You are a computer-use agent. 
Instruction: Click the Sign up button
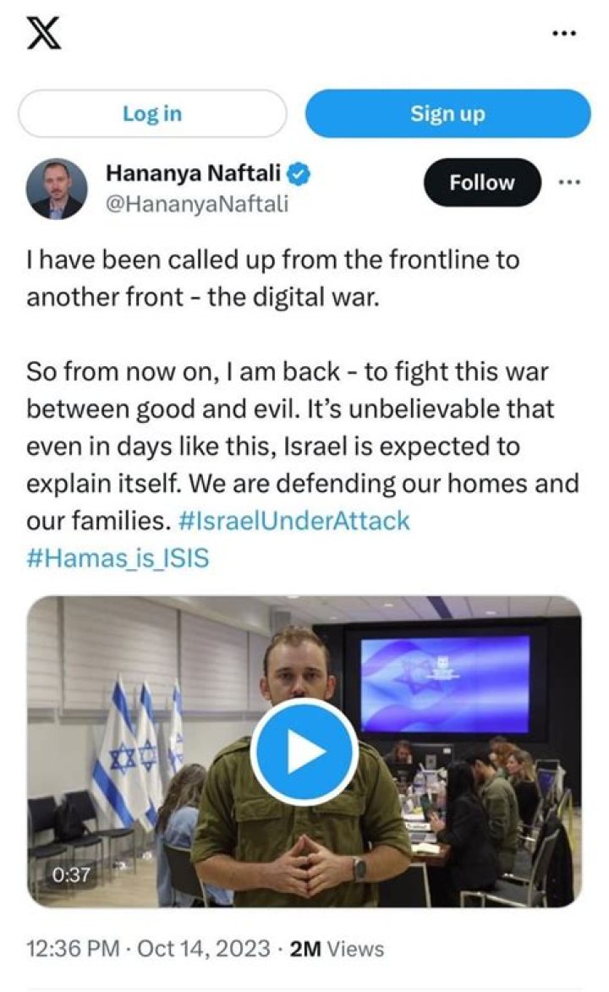(447, 112)
